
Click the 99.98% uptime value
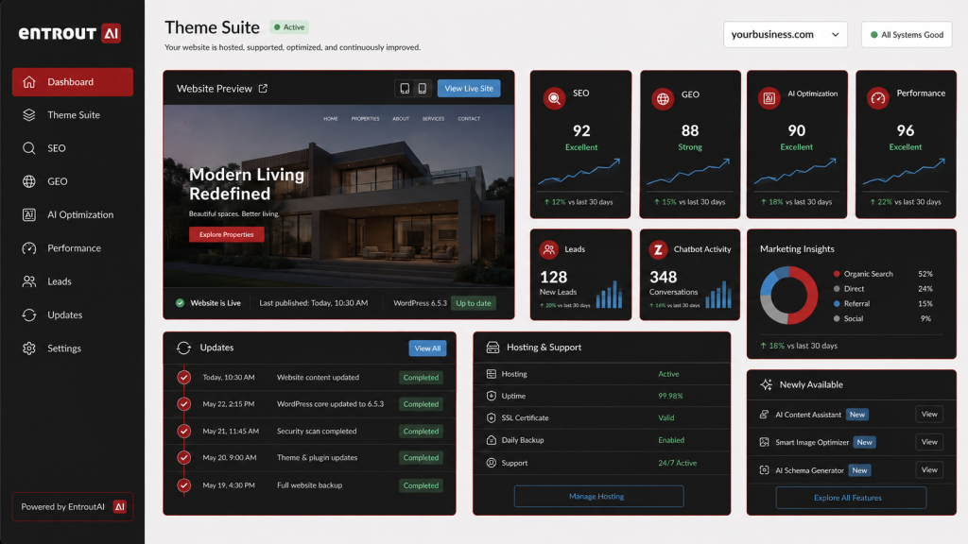[x=670, y=396]
